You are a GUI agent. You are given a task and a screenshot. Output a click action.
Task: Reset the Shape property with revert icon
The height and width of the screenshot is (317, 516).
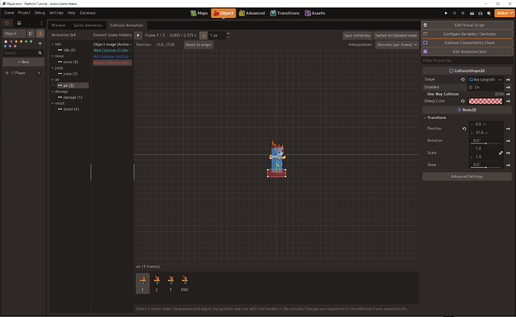(462, 79)
